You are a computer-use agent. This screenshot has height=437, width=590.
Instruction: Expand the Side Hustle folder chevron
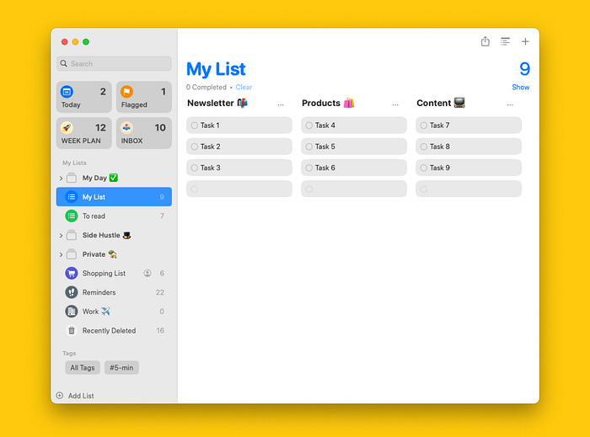[x=61, y=236]
